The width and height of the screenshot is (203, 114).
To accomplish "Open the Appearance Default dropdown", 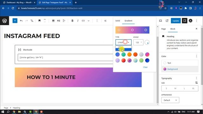I will pyautogui.click(x=170, y=100).
